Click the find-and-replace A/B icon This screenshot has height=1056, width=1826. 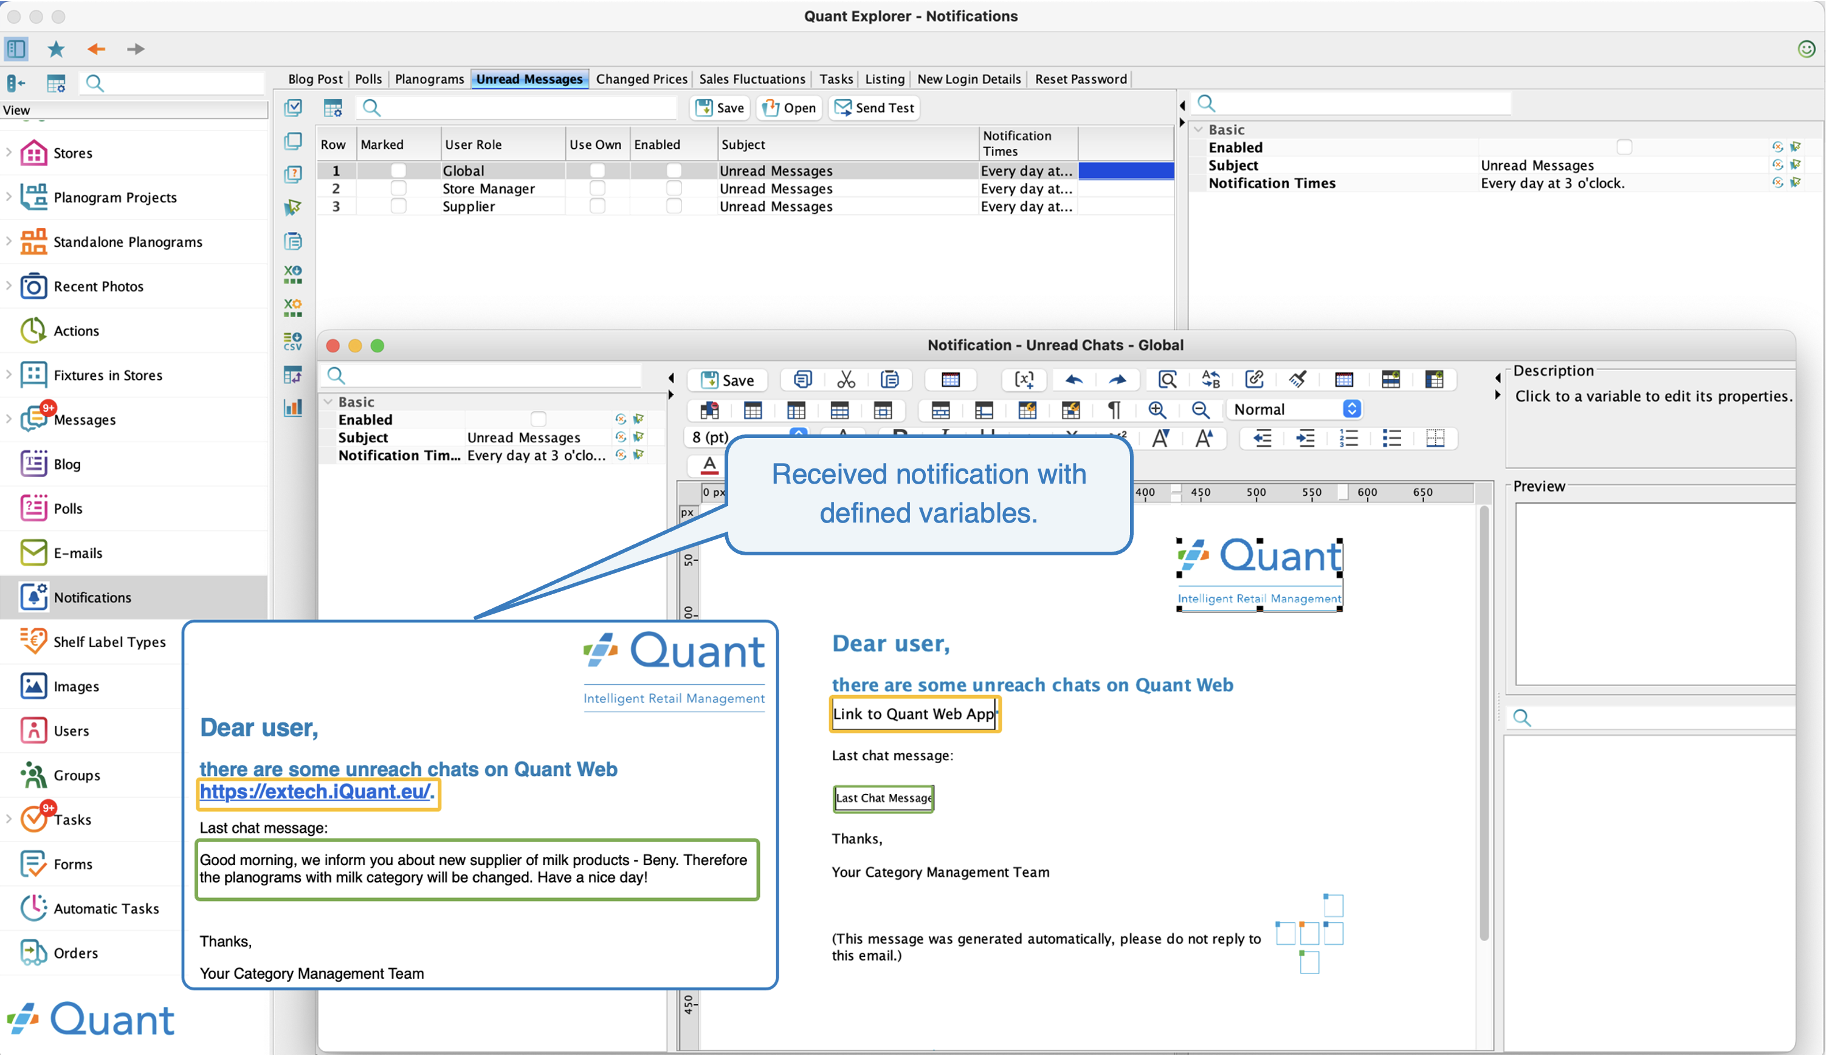1211,380
